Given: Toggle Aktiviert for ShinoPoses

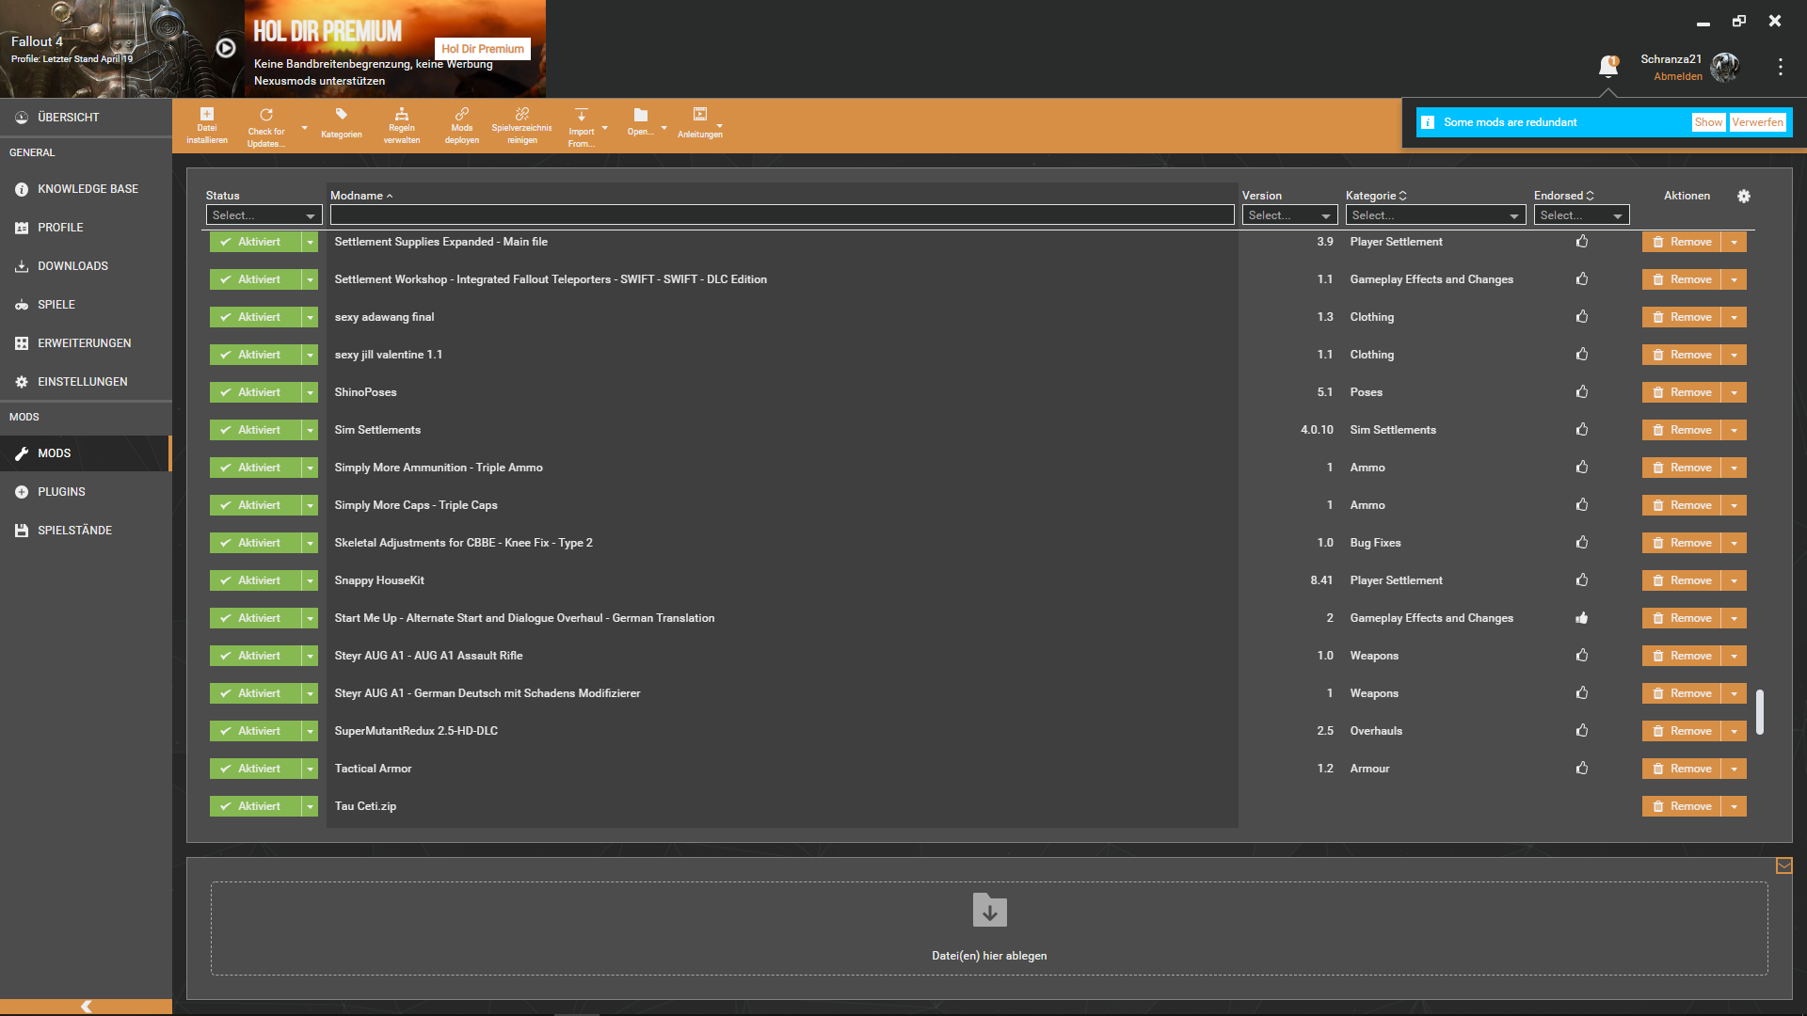Looking at the screenshot, I should 255,392.
